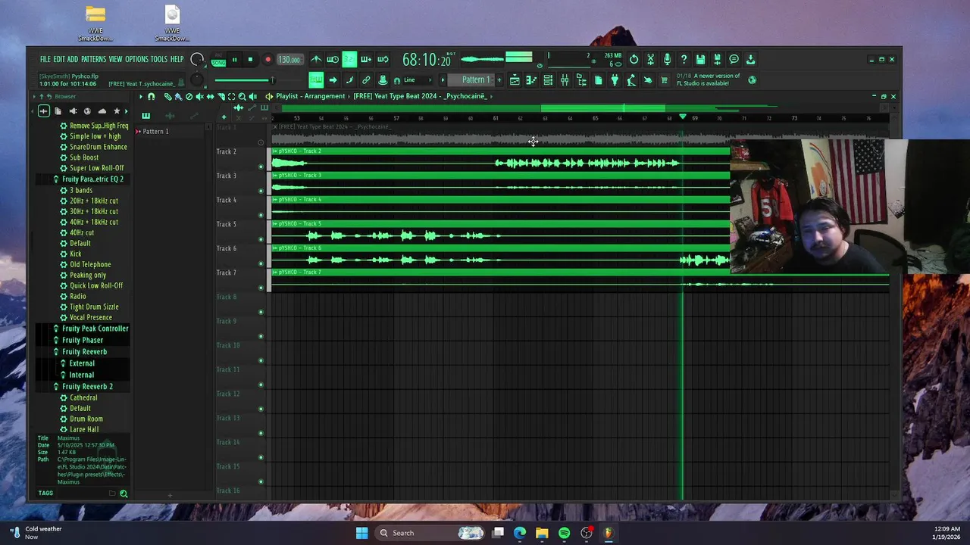The image size is (970, 545).
Task: Pause playback with the pause button
Action: pos(234,59)
